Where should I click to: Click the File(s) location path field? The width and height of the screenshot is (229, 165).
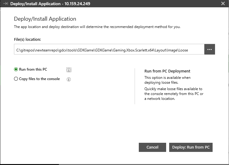click(x=109, y=49)
